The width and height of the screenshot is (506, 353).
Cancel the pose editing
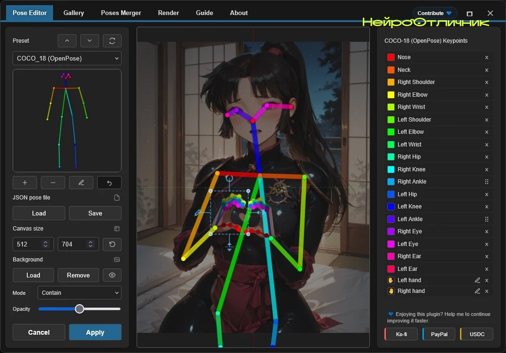(x=38, y=332)
